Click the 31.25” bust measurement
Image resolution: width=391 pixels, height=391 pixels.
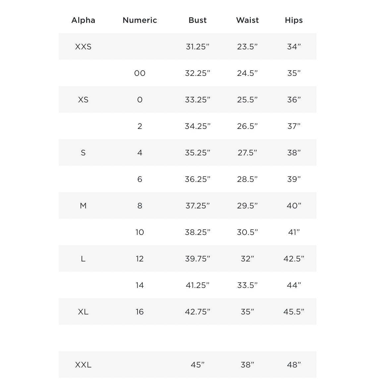click(x=197, y=47)
